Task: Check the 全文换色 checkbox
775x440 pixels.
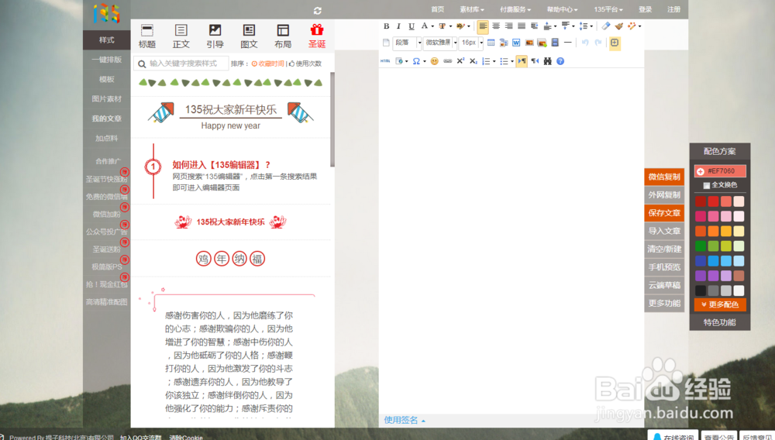Action: (x=707, y=186)
